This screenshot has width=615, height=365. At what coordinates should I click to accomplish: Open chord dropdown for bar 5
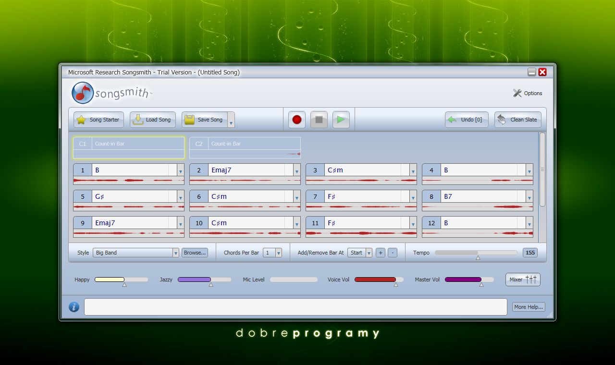[181, 197]
